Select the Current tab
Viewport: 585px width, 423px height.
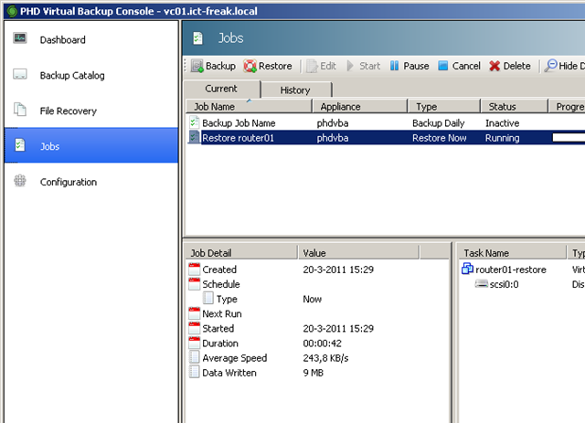[x=221, y=89]
